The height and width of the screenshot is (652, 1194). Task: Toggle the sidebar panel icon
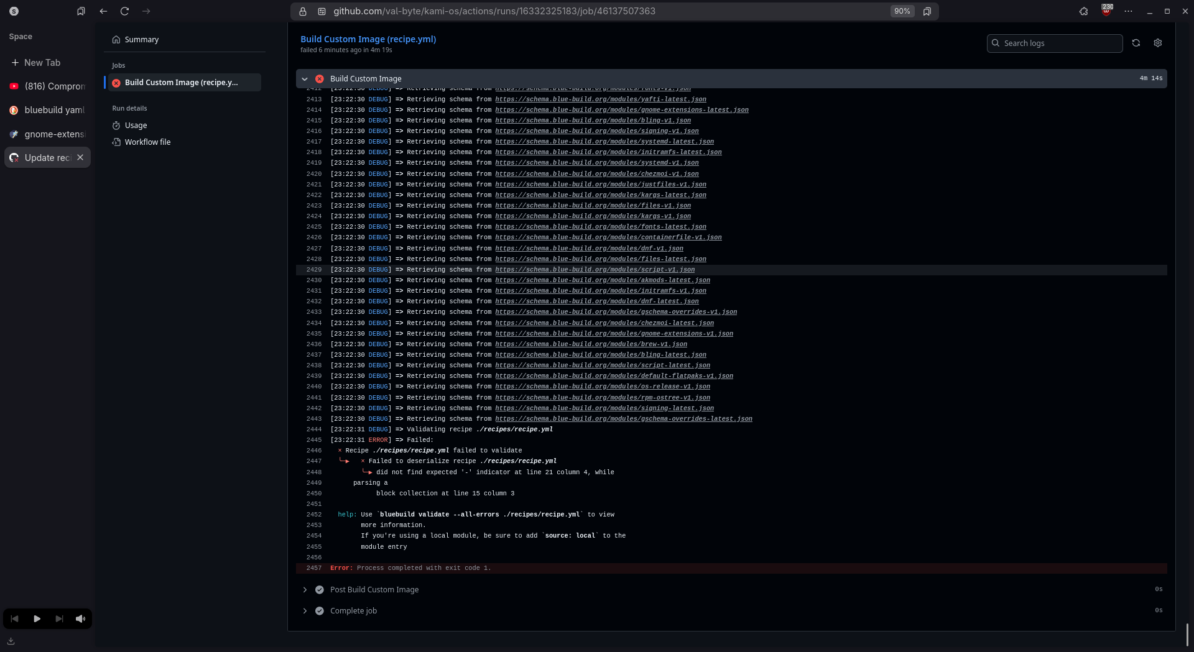pyautogui.click(x=81, y=11)
